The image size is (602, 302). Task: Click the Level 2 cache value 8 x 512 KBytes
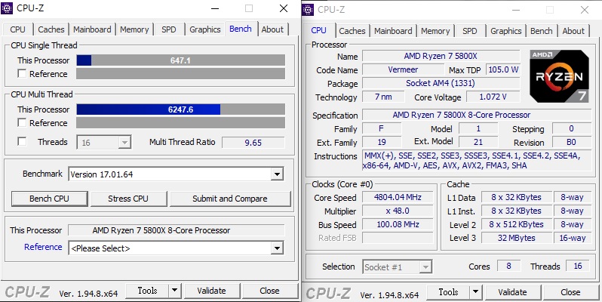click(x=517, y=224)
